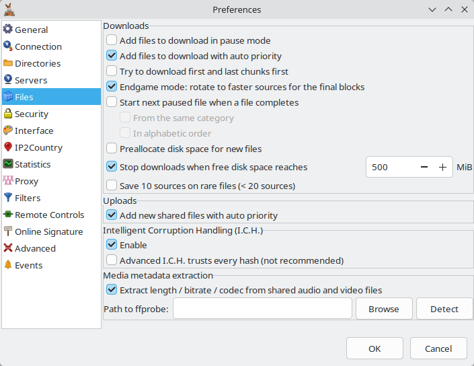Click Detect ffprobe button
The width and height of the screenshot is (474, 366).
(444, 309)
